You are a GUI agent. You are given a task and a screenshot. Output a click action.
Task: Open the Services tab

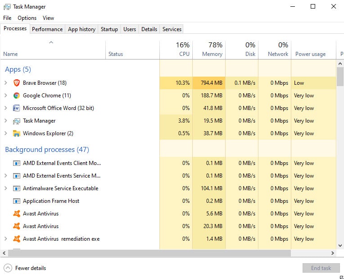tap(172, 29)
